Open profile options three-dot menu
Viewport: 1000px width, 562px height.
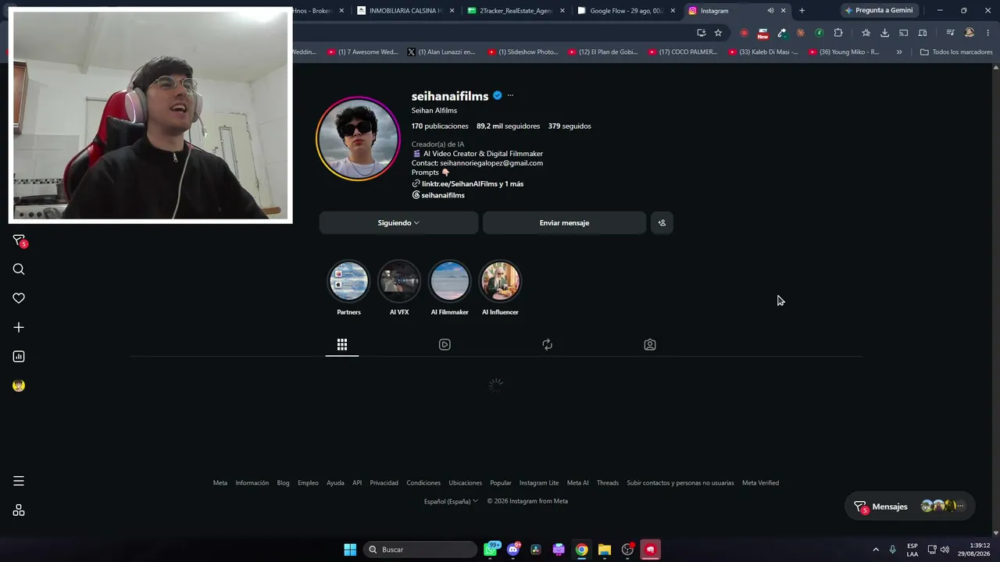(x=510, y=96)
